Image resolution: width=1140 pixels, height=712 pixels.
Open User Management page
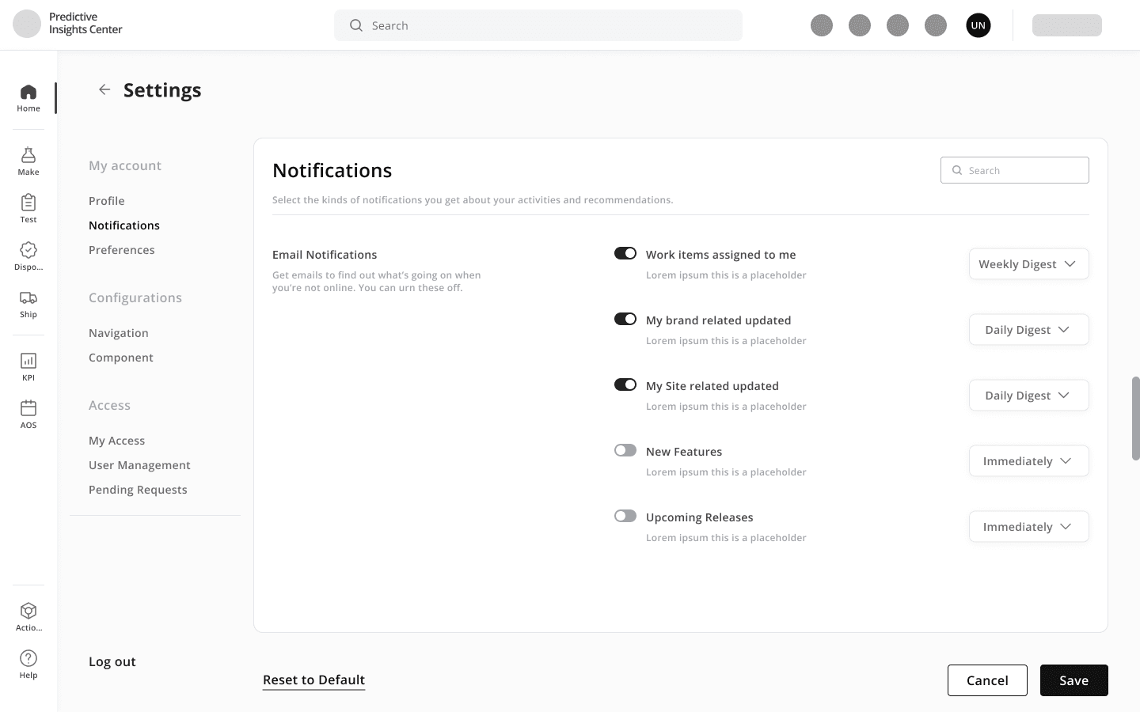139,465
